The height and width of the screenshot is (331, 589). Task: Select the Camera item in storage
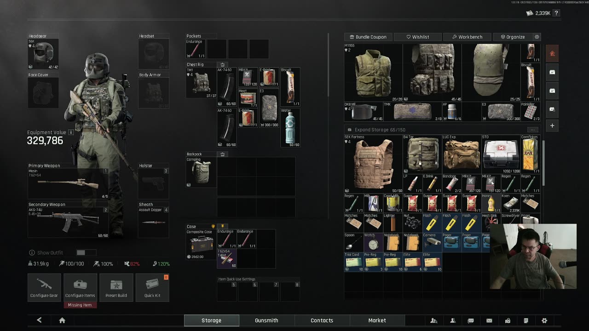pyautogui.click(x=432, y=242)
